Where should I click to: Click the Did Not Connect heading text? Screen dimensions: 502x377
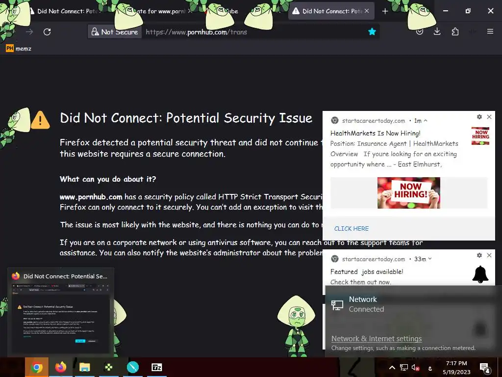click(186, 118)
